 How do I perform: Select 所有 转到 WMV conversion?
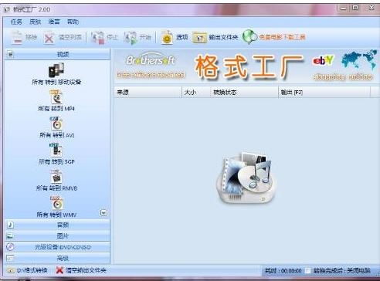(x=56, y=207)
